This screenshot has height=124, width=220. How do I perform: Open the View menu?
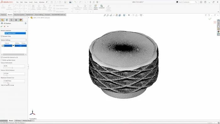pos(26,2)
